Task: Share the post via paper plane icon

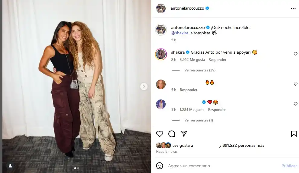Action: point(184,134)
